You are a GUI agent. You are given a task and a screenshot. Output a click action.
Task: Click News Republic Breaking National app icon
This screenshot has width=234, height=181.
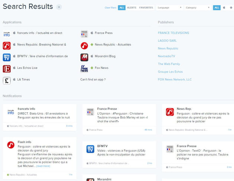pyautogui.click(x=7, y=46)
